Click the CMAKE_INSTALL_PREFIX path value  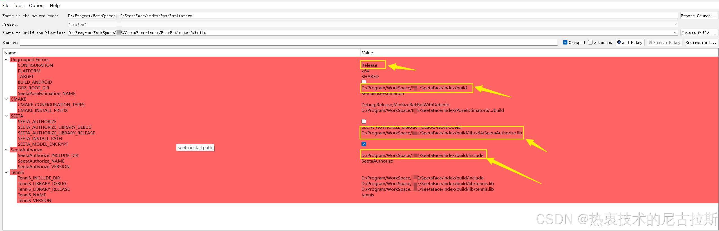coord(433,110)
